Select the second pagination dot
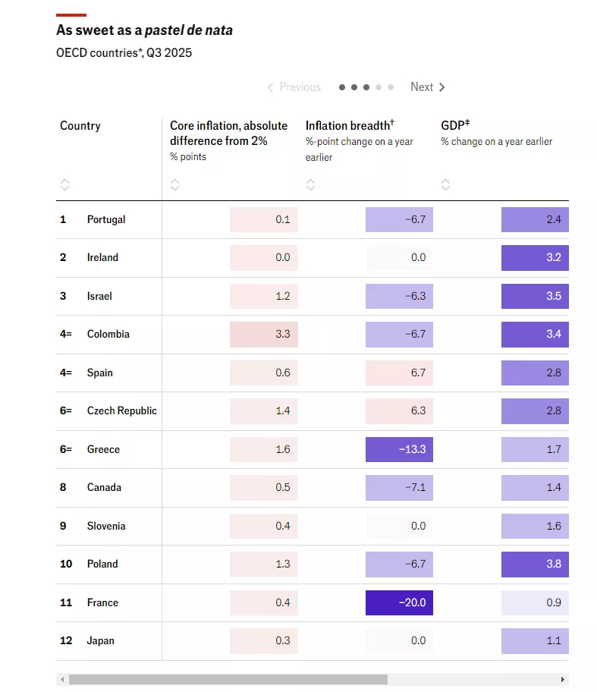Screen dimensions: 597x692 (354, 87)
